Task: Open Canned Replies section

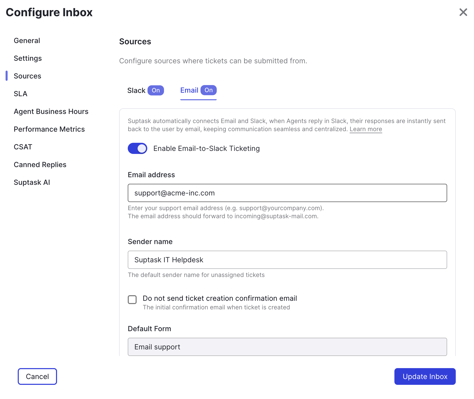Action: tap(40, 165)
